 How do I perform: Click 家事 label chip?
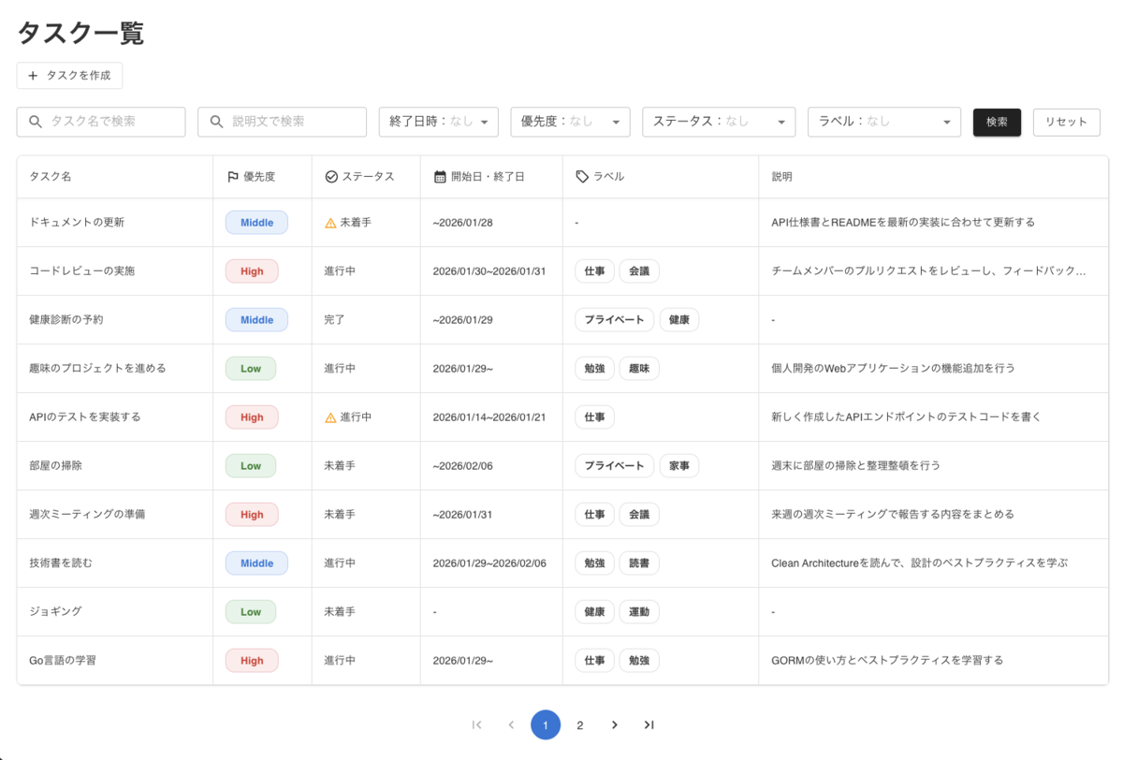pyautogui.click(x=679, y=466)
